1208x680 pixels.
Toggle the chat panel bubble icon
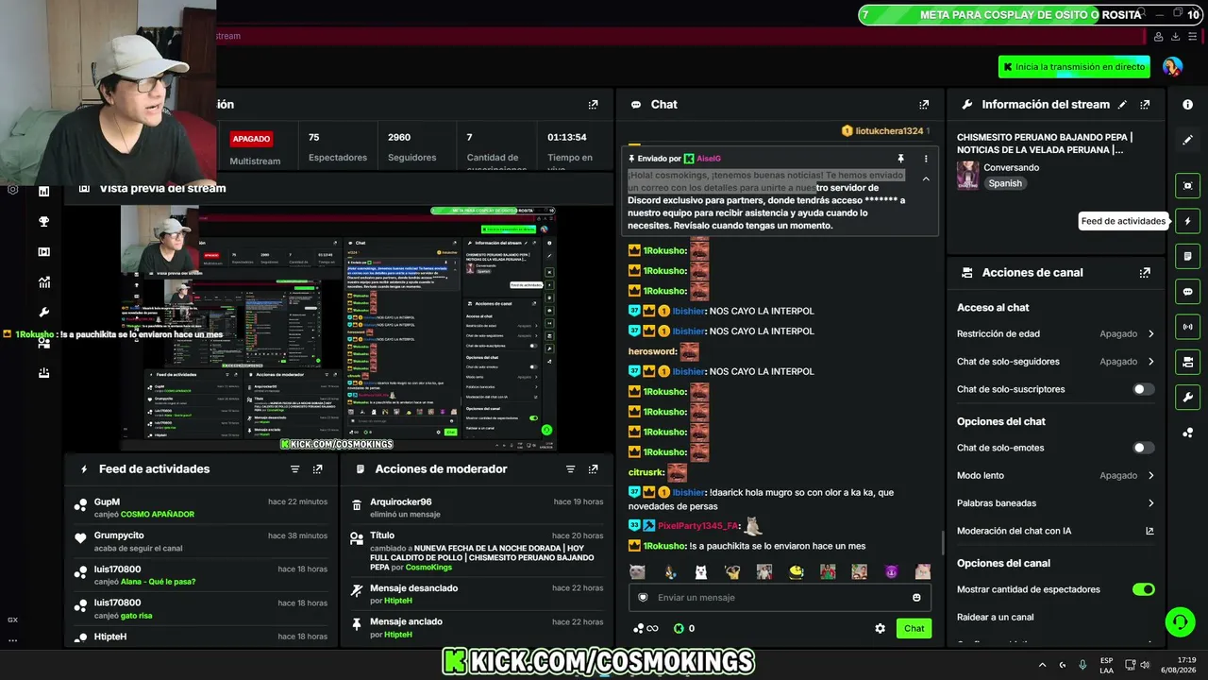pos(1187,292)
